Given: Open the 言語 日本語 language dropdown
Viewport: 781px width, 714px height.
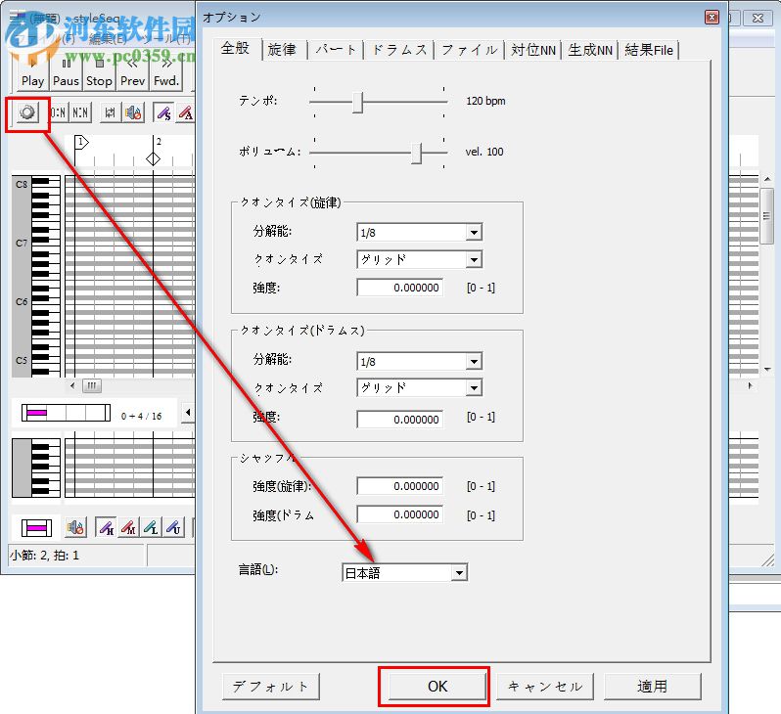Looking at the screenshot, I should pos(404,573).
